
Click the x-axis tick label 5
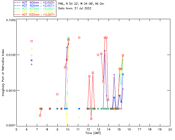pos(16,129)
